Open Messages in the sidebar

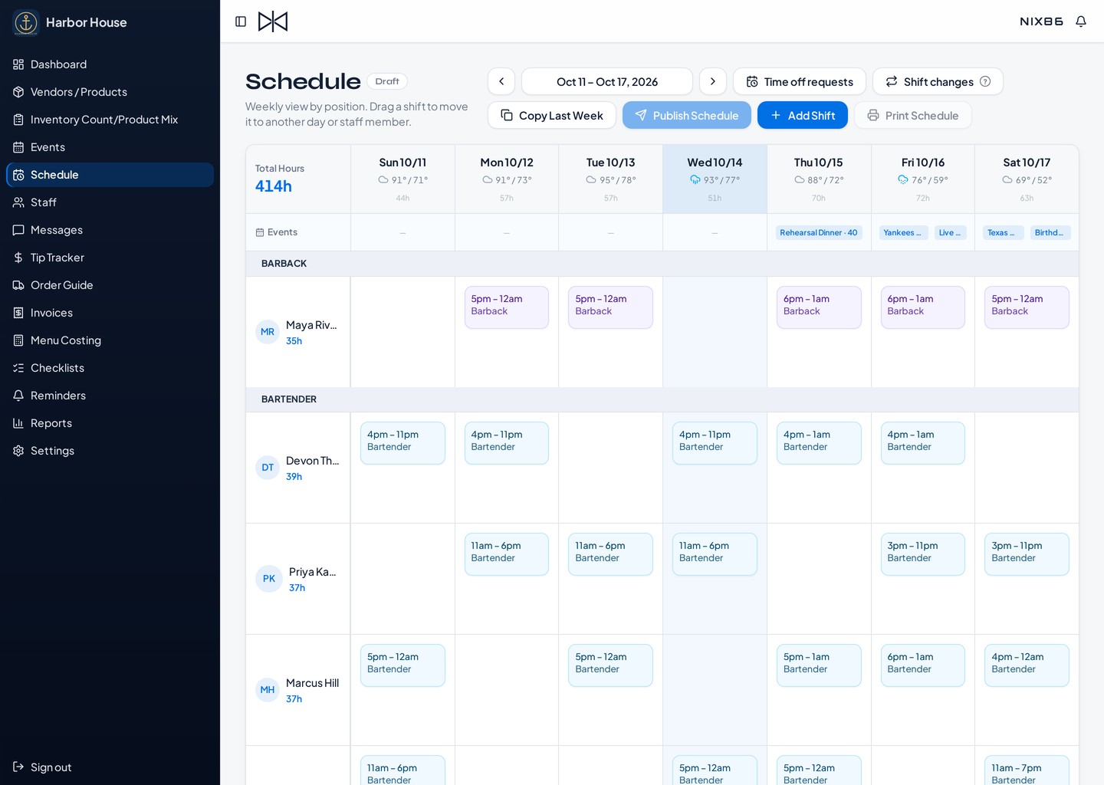click(x=110, y=230)
